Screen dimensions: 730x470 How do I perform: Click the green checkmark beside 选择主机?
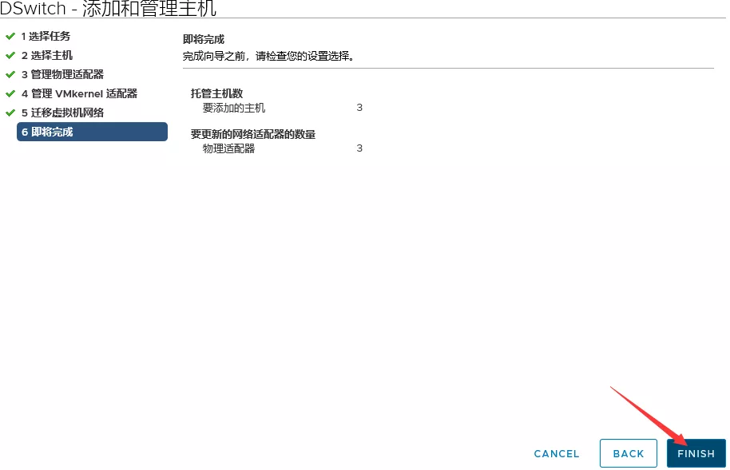(x=10, y=56)
